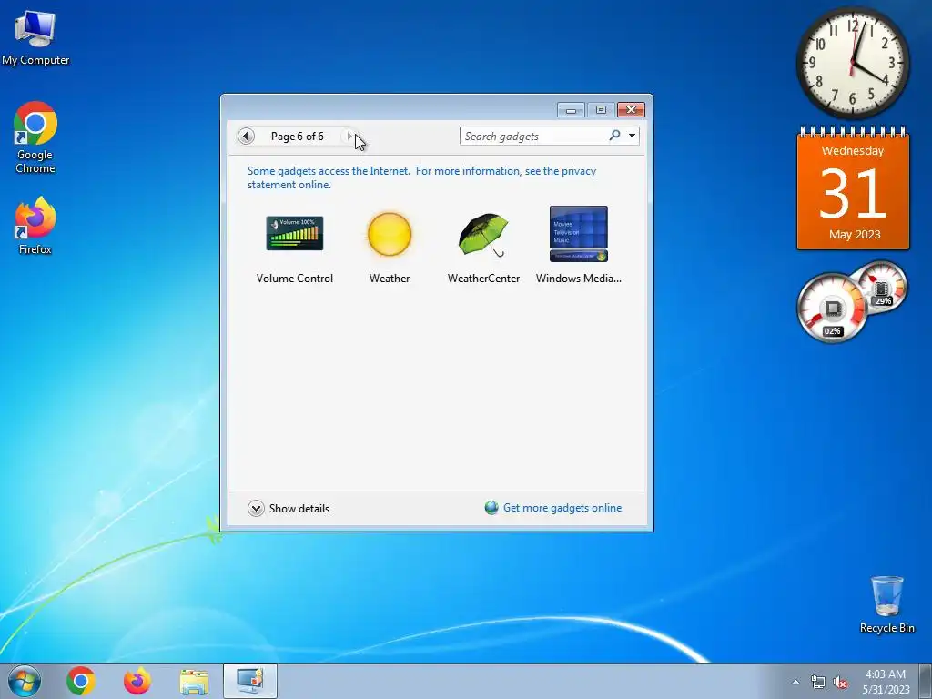Show hidden tray icons arrow
The width and height of the screenshot is (932, 699).
795,682
